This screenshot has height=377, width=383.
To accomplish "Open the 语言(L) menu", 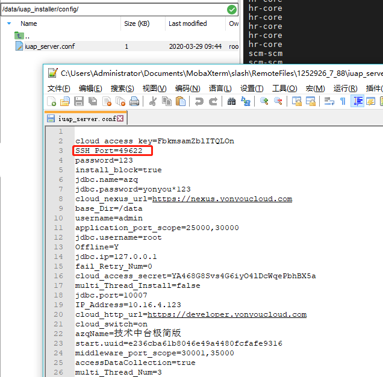I will pyautogui.click(x=220, y=88).
